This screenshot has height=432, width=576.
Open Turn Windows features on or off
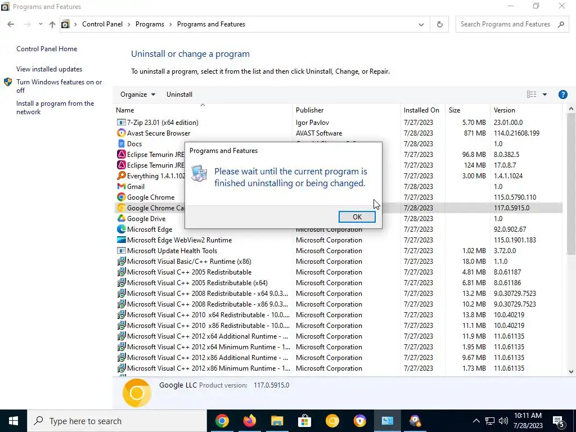59,86
